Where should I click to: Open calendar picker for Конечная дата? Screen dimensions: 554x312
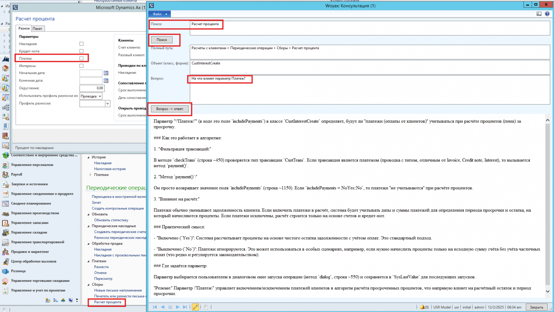point(106,80)
